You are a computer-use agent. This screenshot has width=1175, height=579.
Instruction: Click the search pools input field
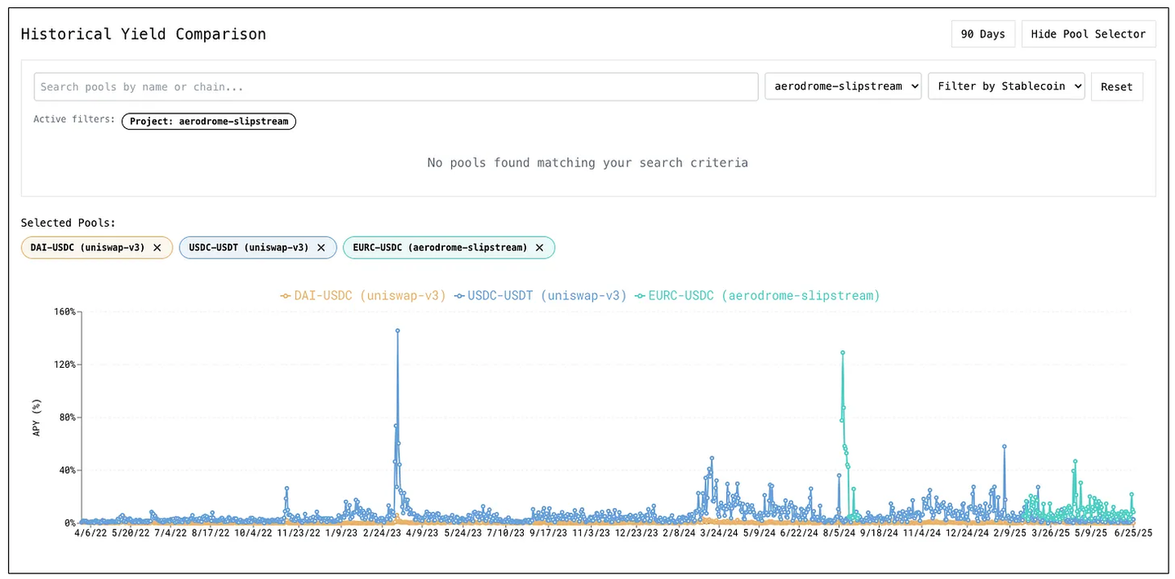tap(396, 87)
